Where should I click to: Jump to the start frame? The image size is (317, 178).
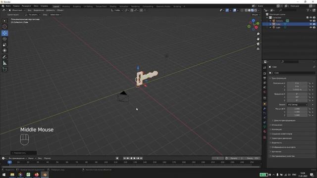[124, 158]
